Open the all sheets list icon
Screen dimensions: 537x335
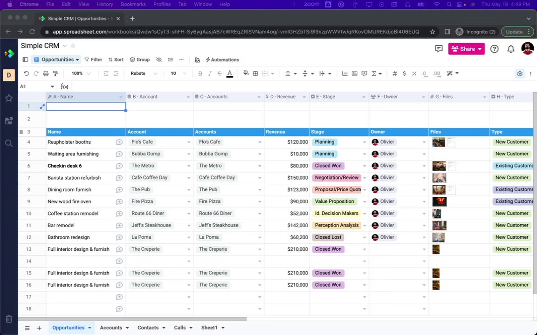pyautogui.click(x=27, y=328)
